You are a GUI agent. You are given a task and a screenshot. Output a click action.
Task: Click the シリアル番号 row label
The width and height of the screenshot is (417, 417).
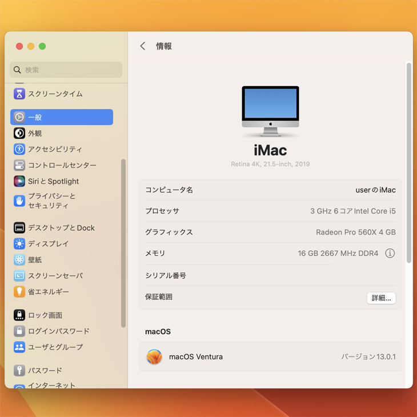point(166,275)
